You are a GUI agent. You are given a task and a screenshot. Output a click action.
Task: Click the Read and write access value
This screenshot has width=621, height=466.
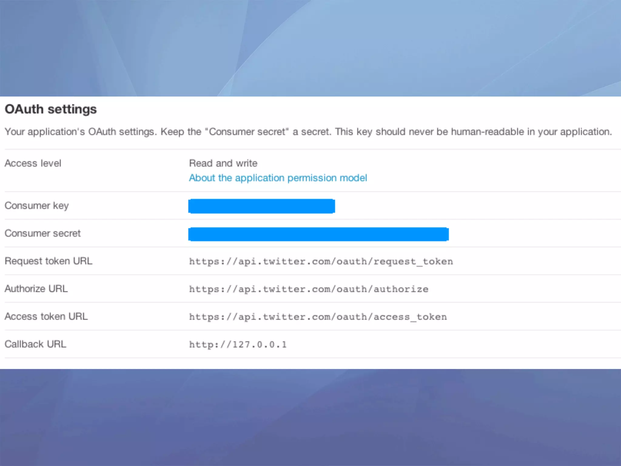coord(223,163)
